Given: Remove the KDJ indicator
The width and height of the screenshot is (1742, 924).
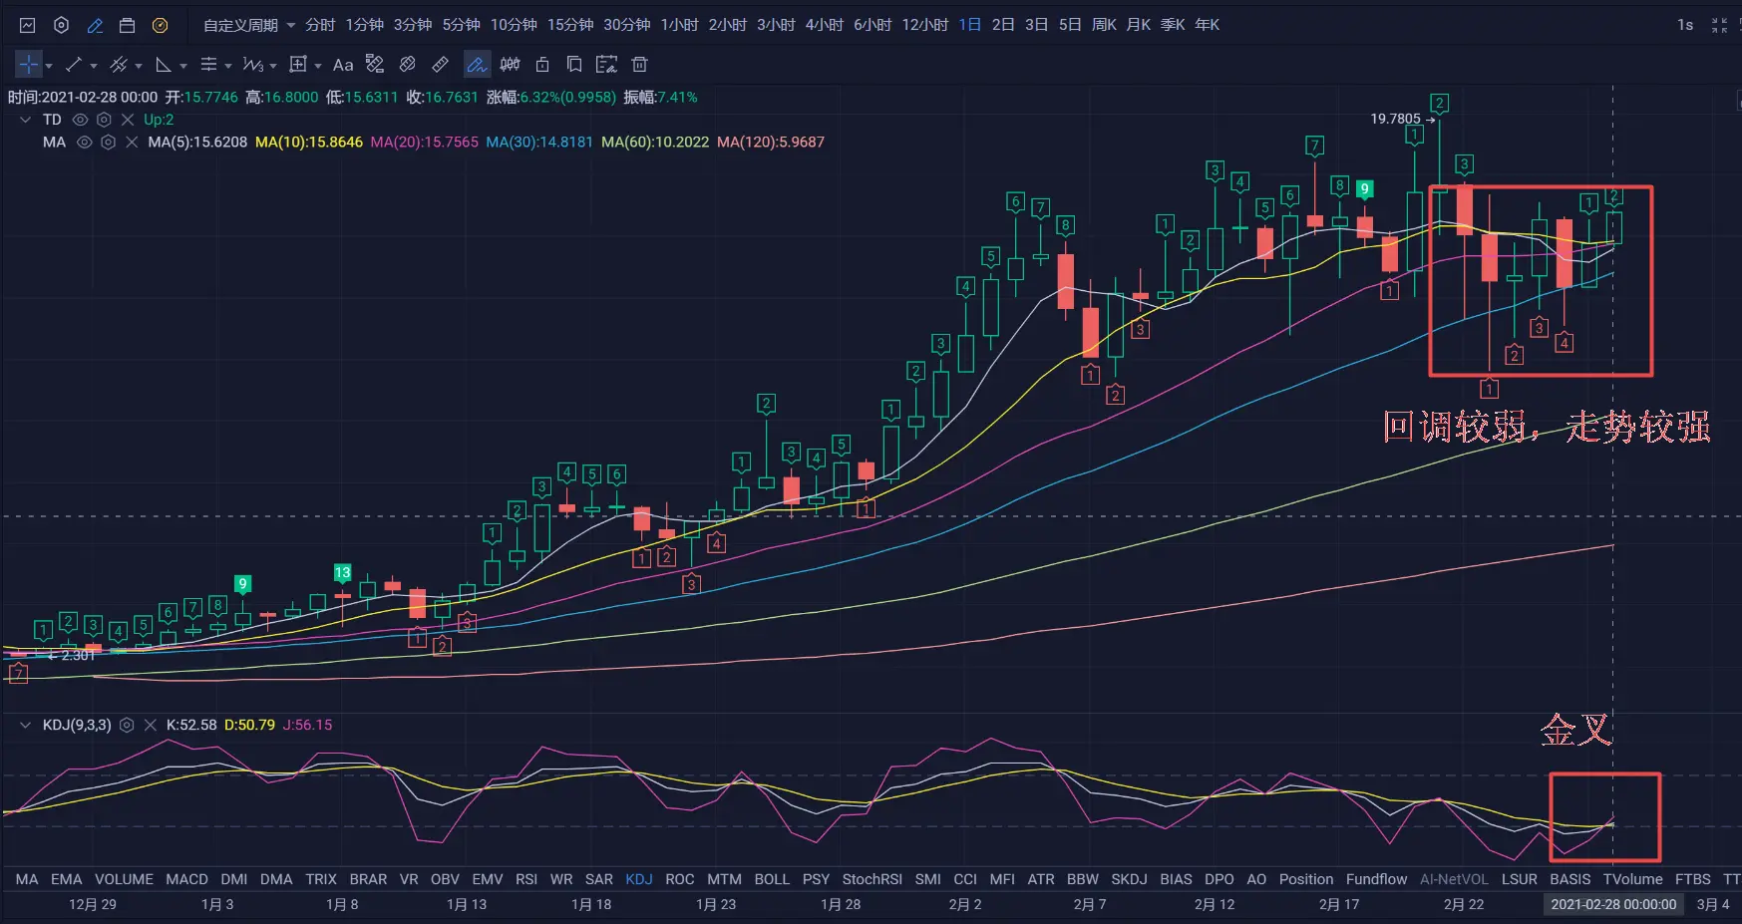Looking at the screenshot, I should click(x=151, y=726).
